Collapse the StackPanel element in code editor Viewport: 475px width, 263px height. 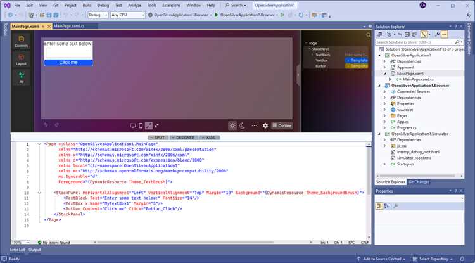pos(39,193)
